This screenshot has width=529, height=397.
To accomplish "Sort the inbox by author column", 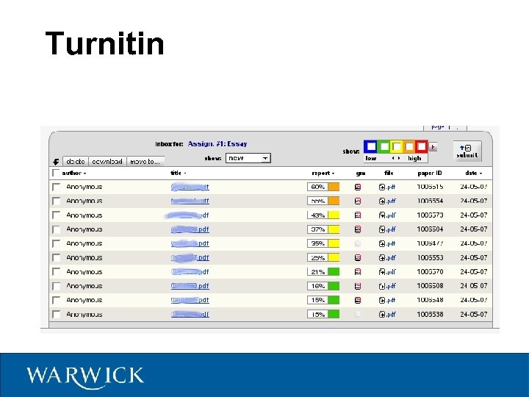I will [74, 173].
